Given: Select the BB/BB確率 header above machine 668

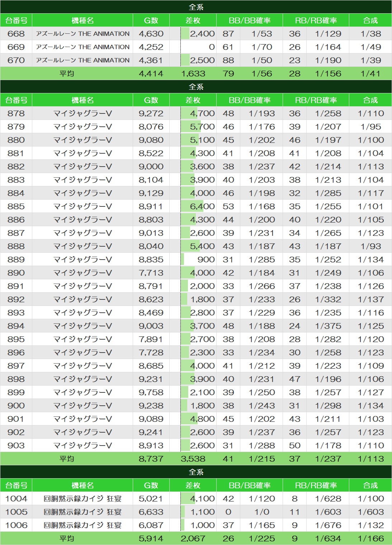Looking at the screenshot, I should tap(250, 20).
